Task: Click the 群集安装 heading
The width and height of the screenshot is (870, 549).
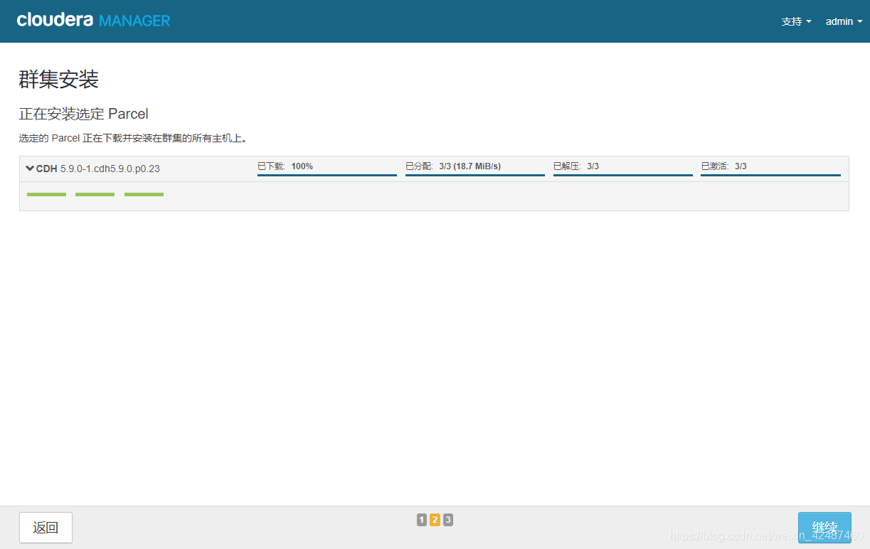Action: pyautogui.click(x=59, y=80)
